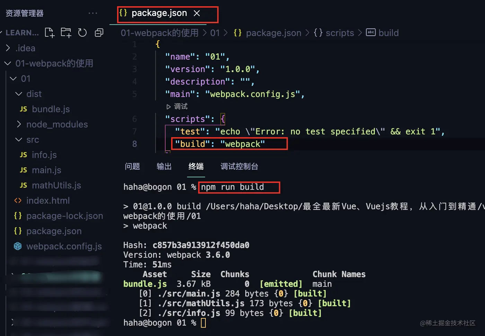Image resolution: width=485 pixels, height=336 pixels.
Task: Click the 01 breadcrumb segment
Action: (215, 33)
